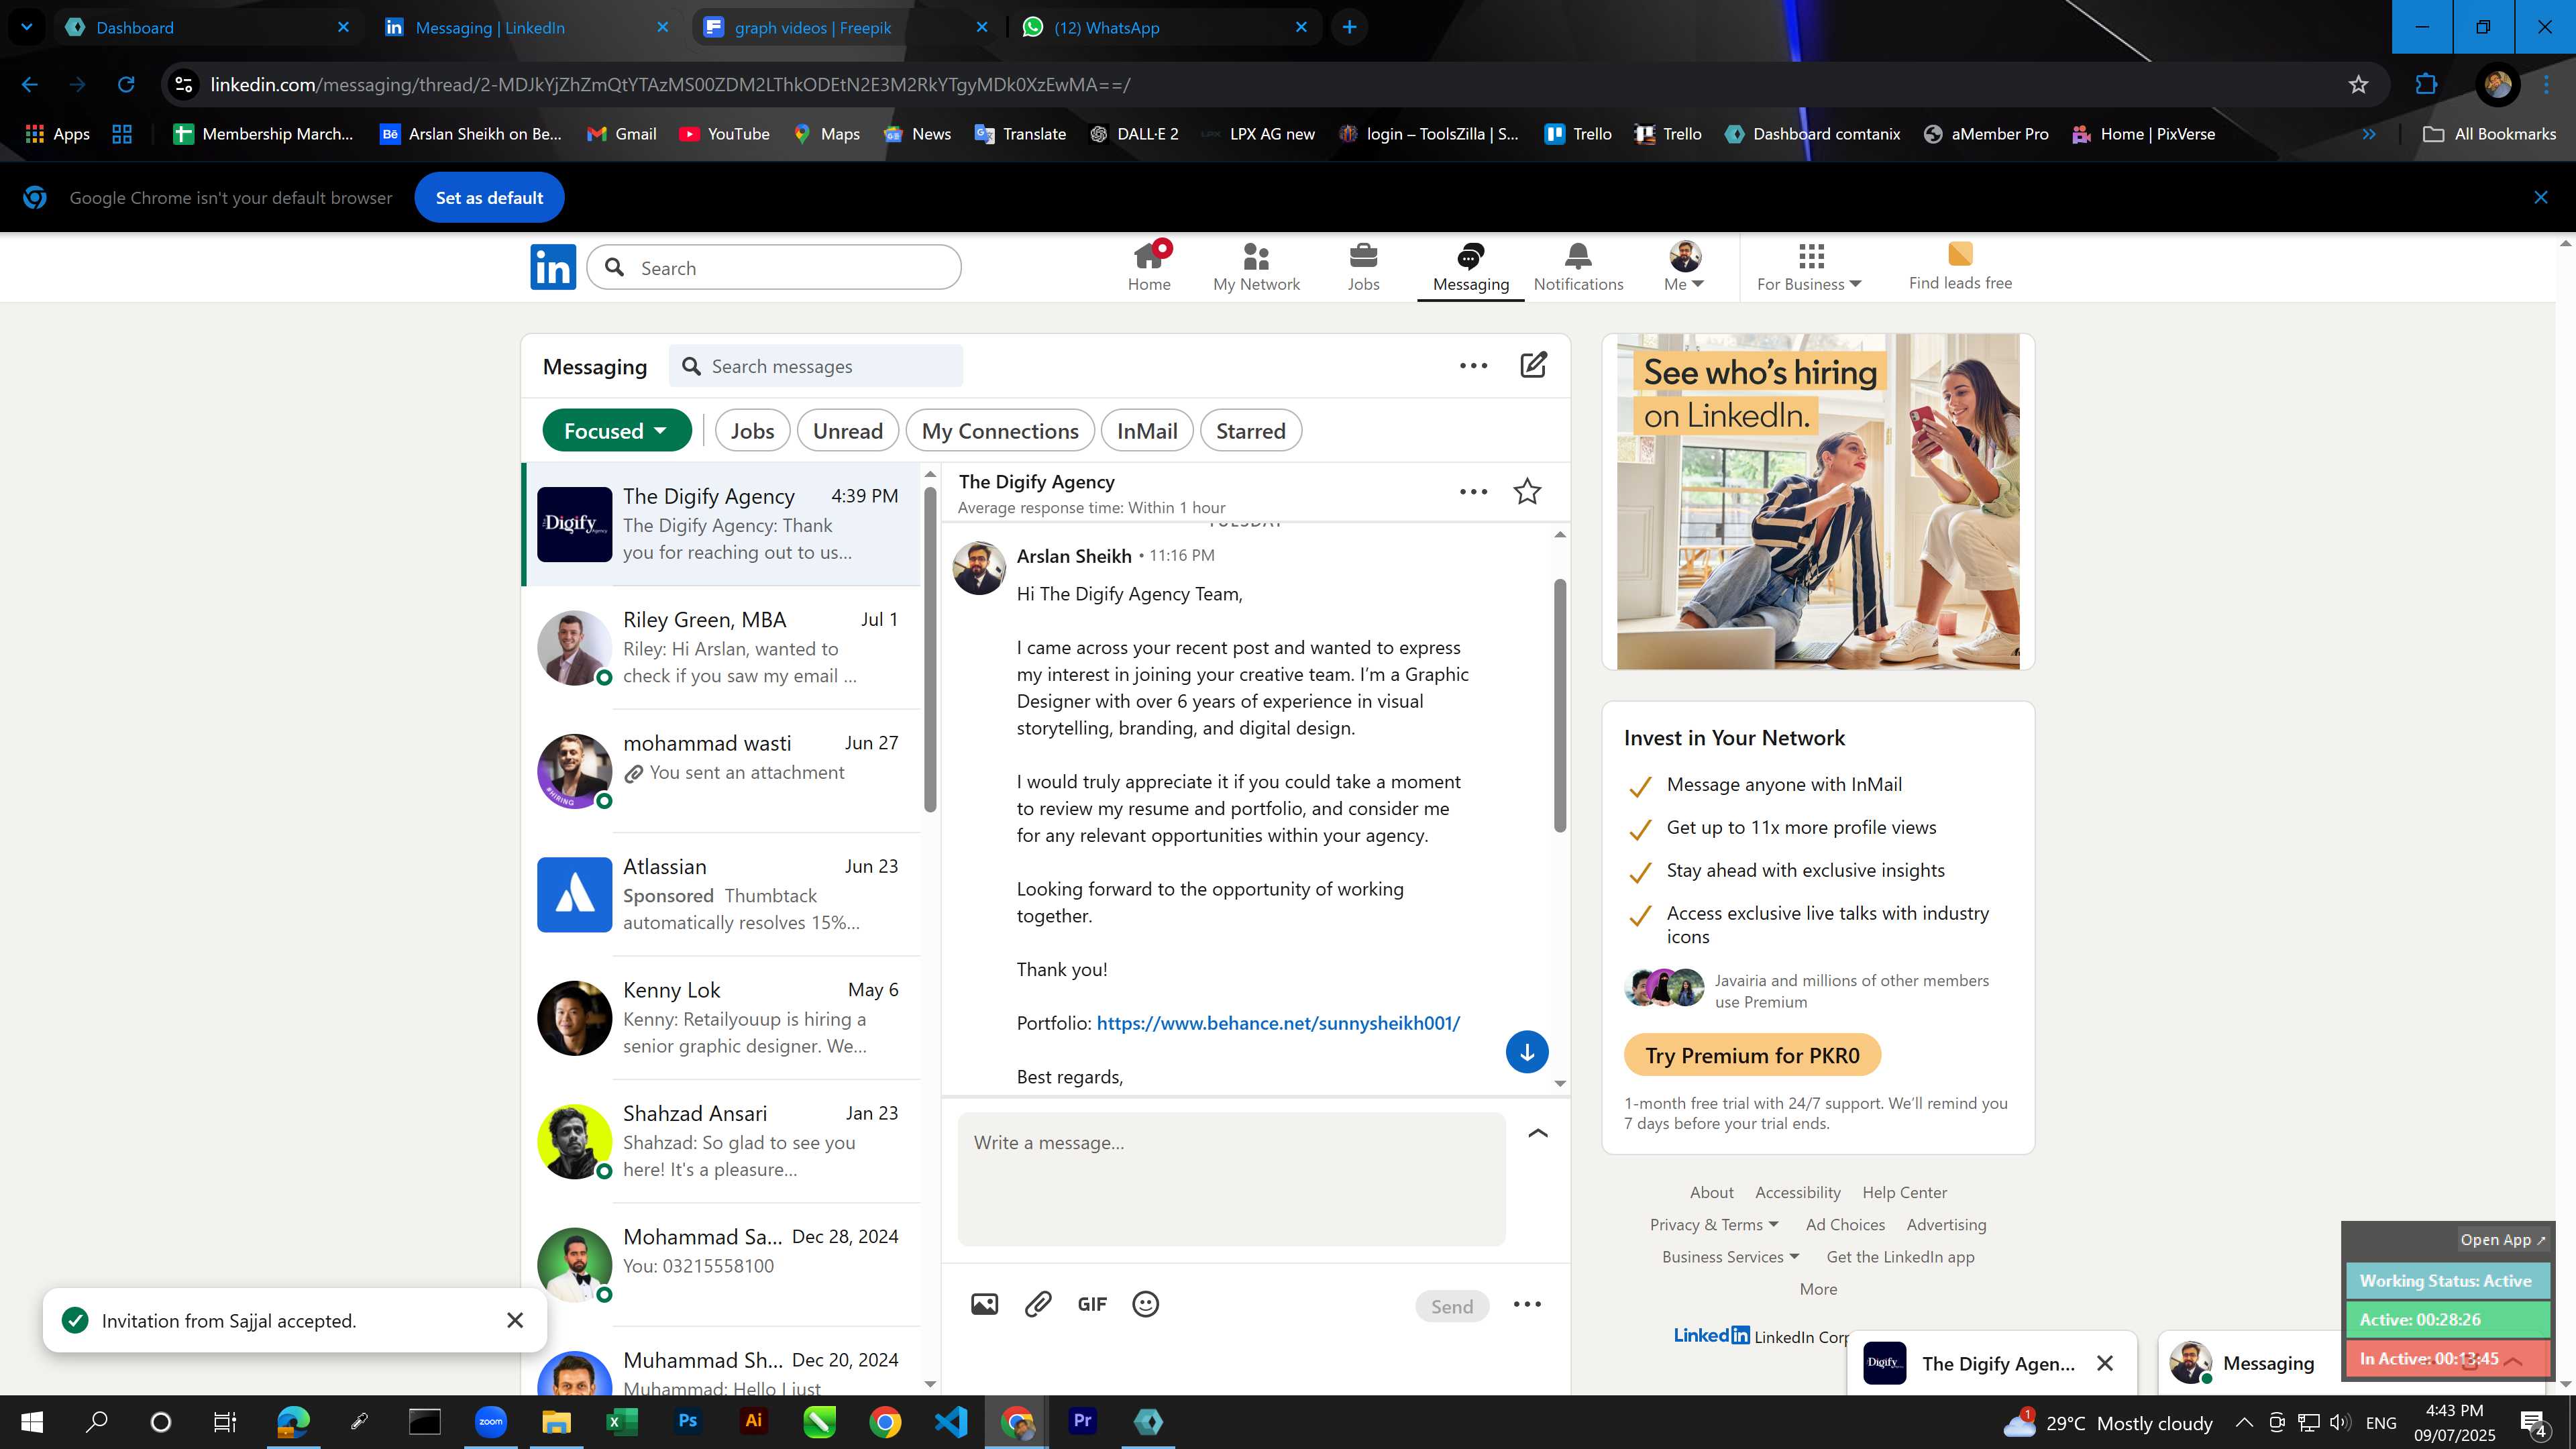Close the default browser banner
Viewport: 2576px width, 1449px height.
2541,198
